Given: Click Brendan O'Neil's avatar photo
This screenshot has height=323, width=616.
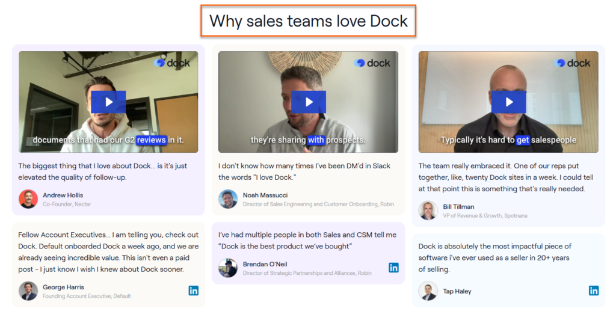Looking at the screenshot, I should click(x=228, y=268).
